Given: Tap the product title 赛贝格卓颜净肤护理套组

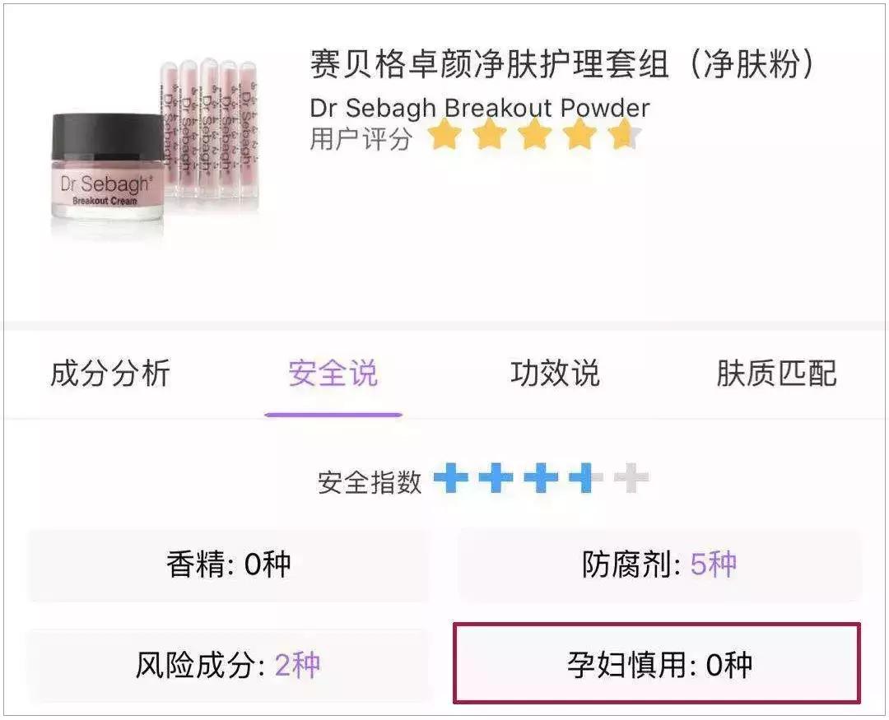Looking at the screenshot, I should click(x=489, y=63).
